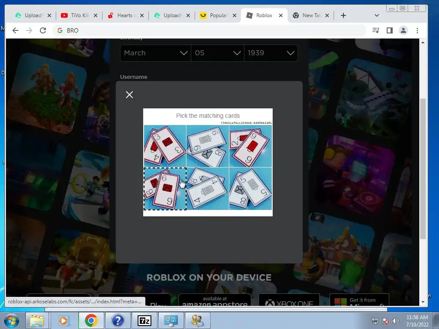Click the Action Center flag tray icon
The height and width of the screenshot is (329, 439).
385,321
